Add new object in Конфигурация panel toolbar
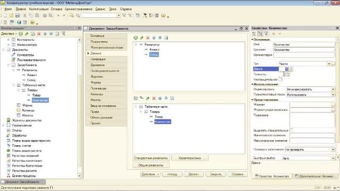 pos(21,34)
